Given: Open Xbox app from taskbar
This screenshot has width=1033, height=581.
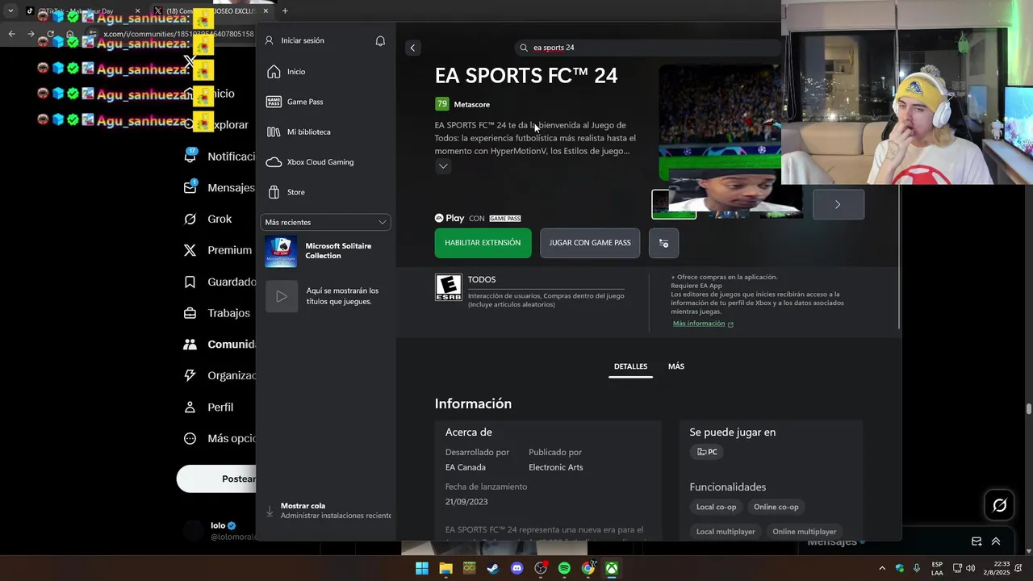Looking at the screenshot, I should [x=613, y=568].
